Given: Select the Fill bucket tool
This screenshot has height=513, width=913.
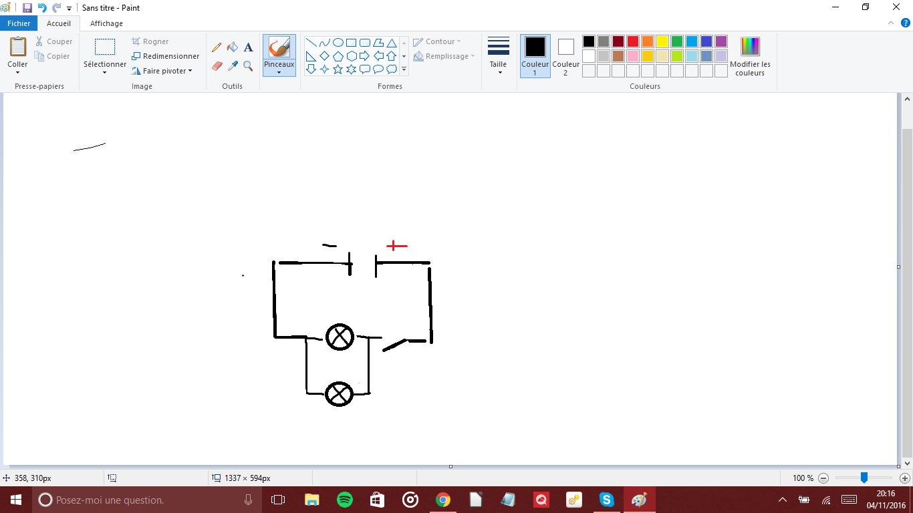Looking at the screenshot, I should coord(233,47).
